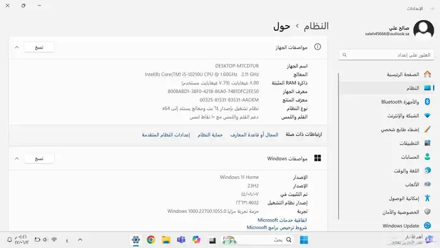
Task: Click the back arrow next to الإعدادات
Action: point(432,9)
